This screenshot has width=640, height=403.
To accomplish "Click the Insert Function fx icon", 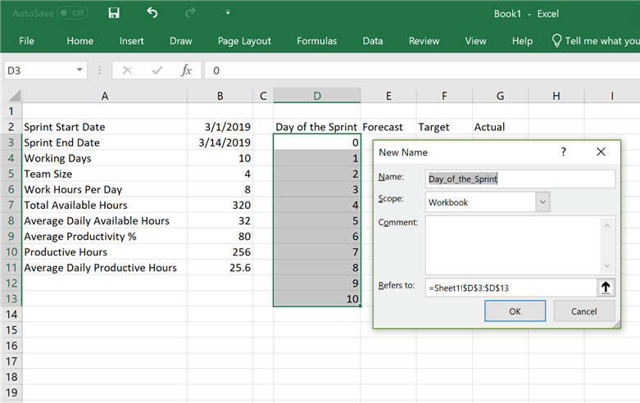I will [x=187, y=70].
